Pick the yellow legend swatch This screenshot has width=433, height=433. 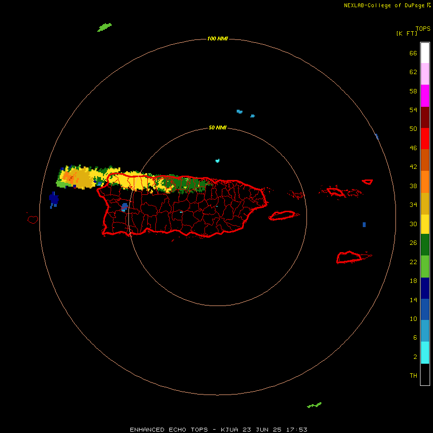(x=425, y=224)
